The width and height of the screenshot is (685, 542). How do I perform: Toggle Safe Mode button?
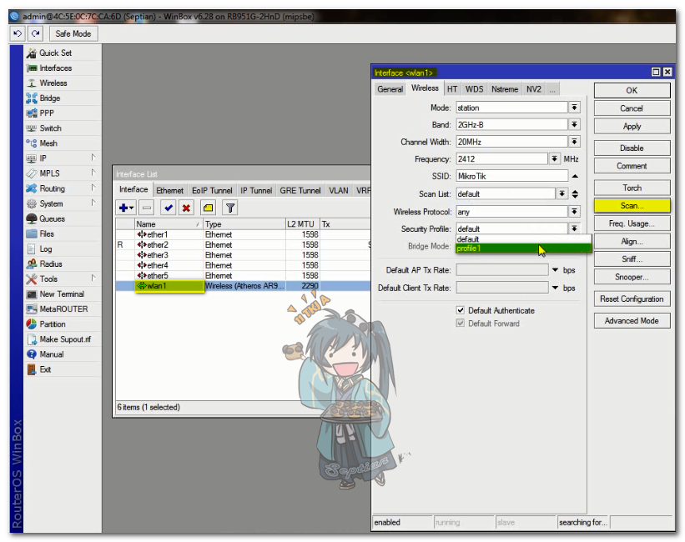coord(73,33)
